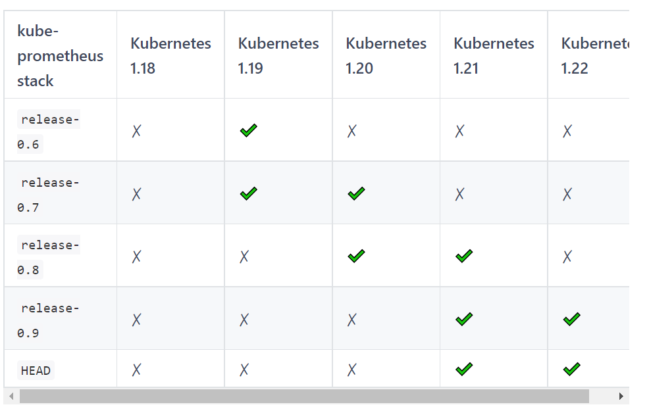This screenshot has height=411, width=649.
Task: Click the X mark for release-0.8 Kubernetes 1.19
Action: coord(244,256)
